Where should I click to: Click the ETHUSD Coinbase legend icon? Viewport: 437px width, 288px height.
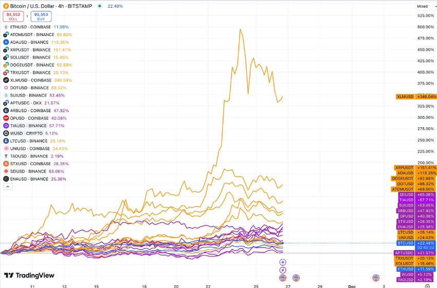pyautogui.click(x=6, y=27)
